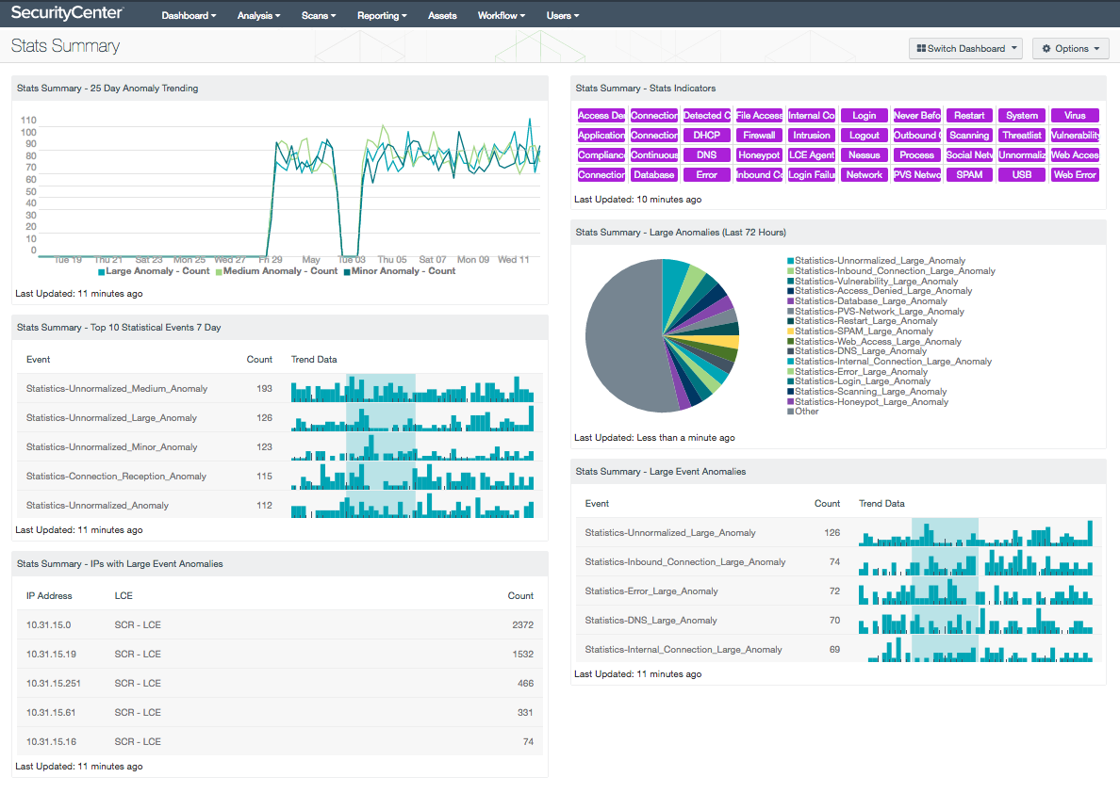Expand the Reporting menu
1120x793 pixels.
382,15
